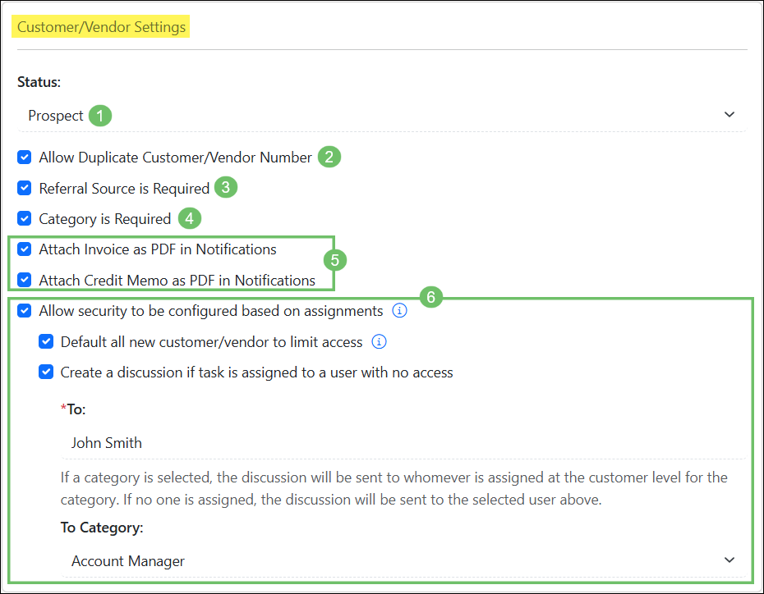Expand the Account Manager selection chevron

[x=729, y=561]
